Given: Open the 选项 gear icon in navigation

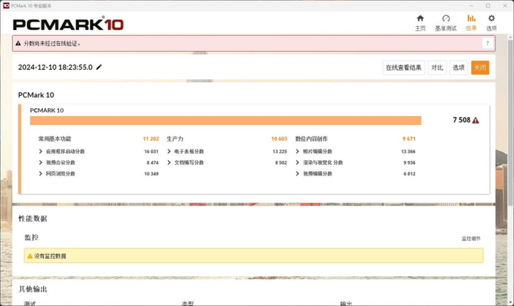Looking at the screenshot, I should pyautogui.click(x=491, y=18).
